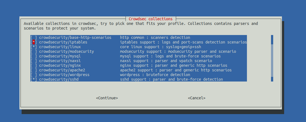
Task: Tick the crowdsecurity/naxsi checkbox
Action: pyautogui.click(x=34, y=61)
